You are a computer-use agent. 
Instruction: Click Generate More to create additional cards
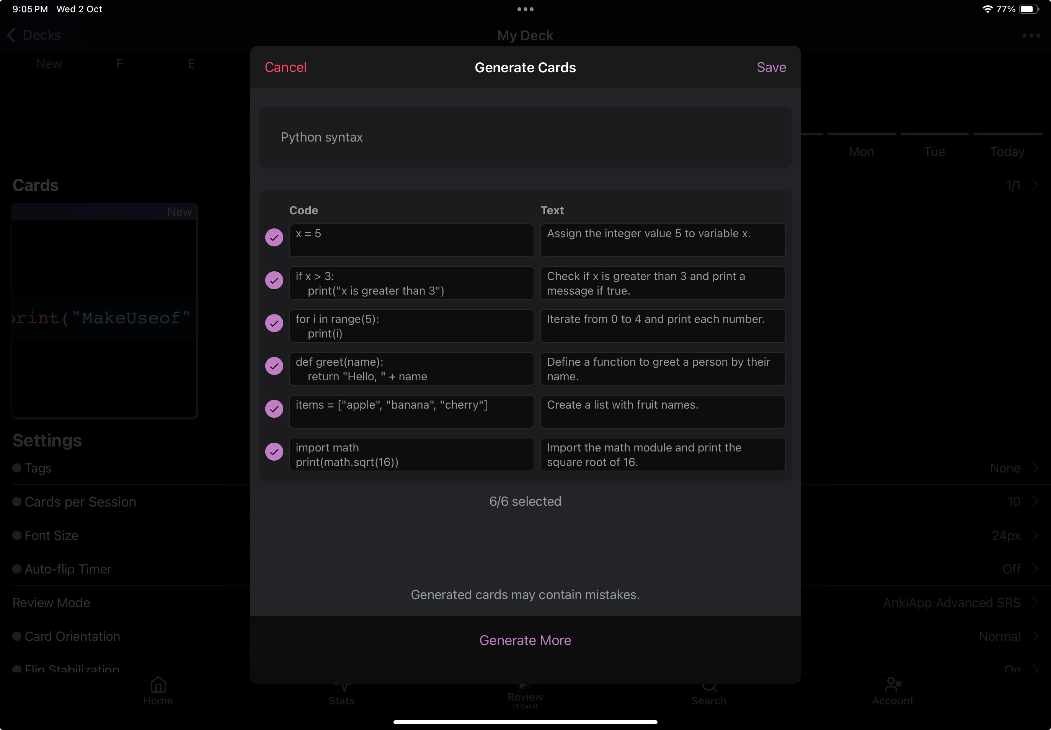point(525,640)
